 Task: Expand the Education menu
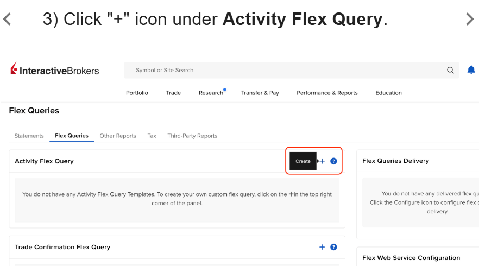[389, 93]
